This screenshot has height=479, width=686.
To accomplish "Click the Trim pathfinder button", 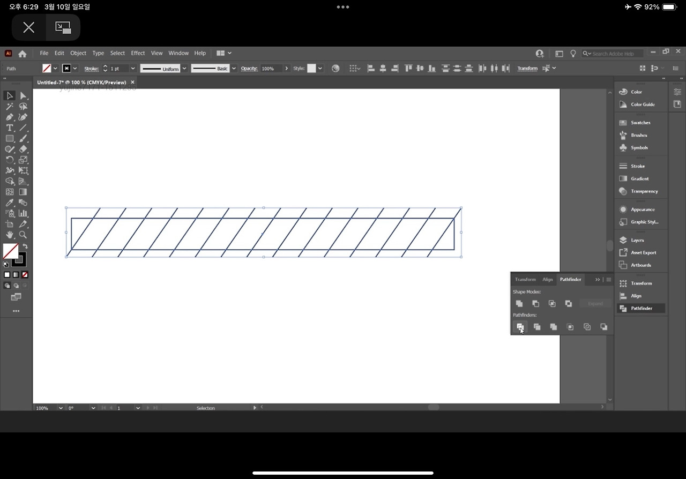I will [537, 327].
